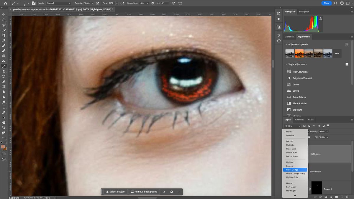Screen dimensions: 354x199
Task: Select the Crop tool
Action: pyautogui.click(x=4, y=35)
